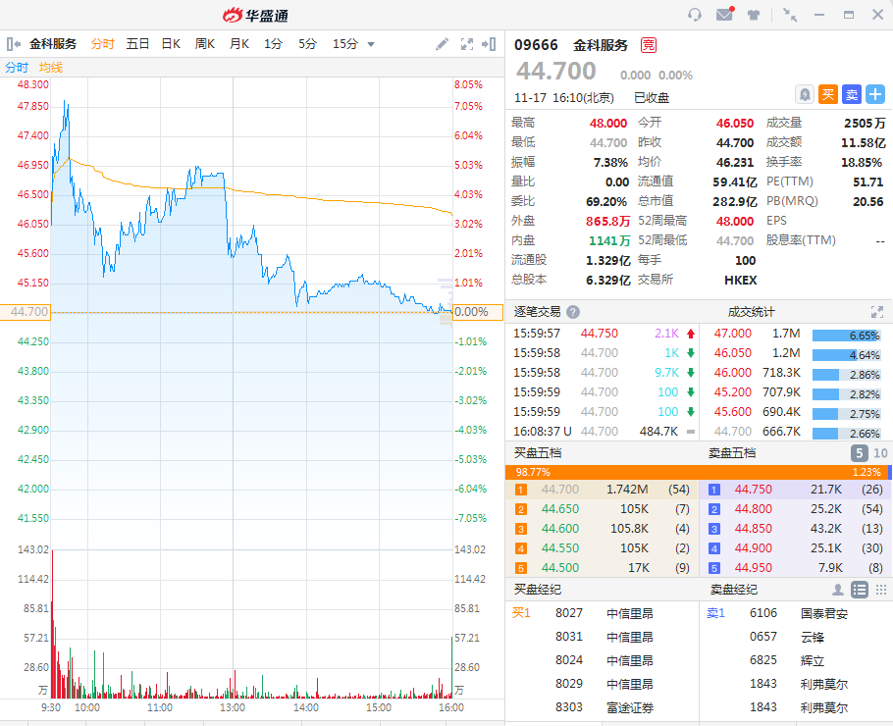The height and width of the screenshot is (726, 893).
Task: Expand chart to fullscreen icon
Action: [467, 44]
